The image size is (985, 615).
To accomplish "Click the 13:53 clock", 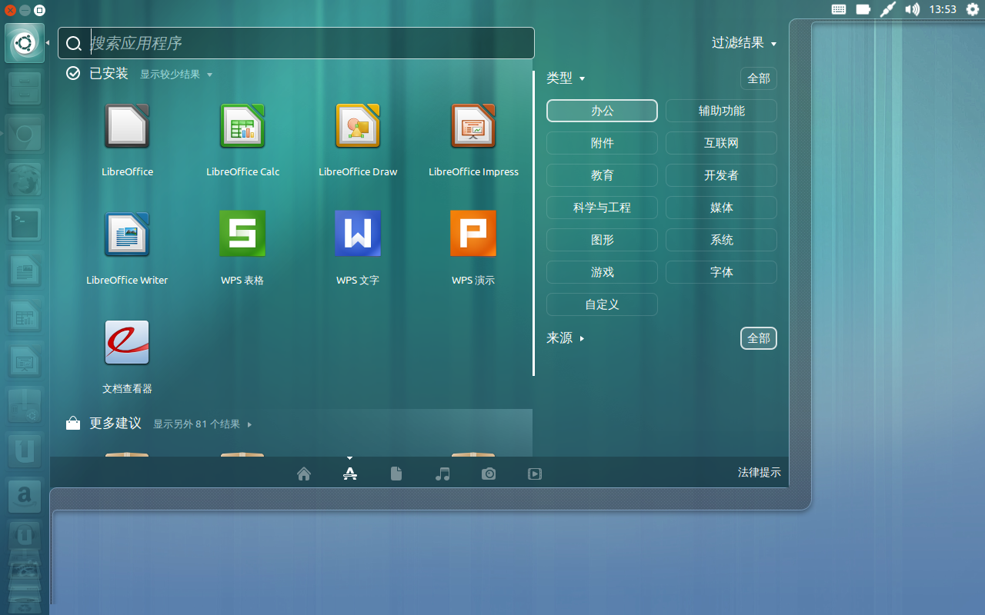I will pyautogui.click(x=943, y=9).
